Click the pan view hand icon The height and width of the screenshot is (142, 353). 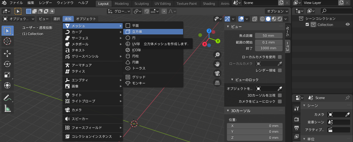pos(217,64)
